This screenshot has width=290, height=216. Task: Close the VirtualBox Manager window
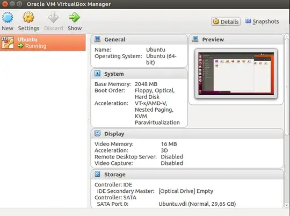click(x=5, y=4)
